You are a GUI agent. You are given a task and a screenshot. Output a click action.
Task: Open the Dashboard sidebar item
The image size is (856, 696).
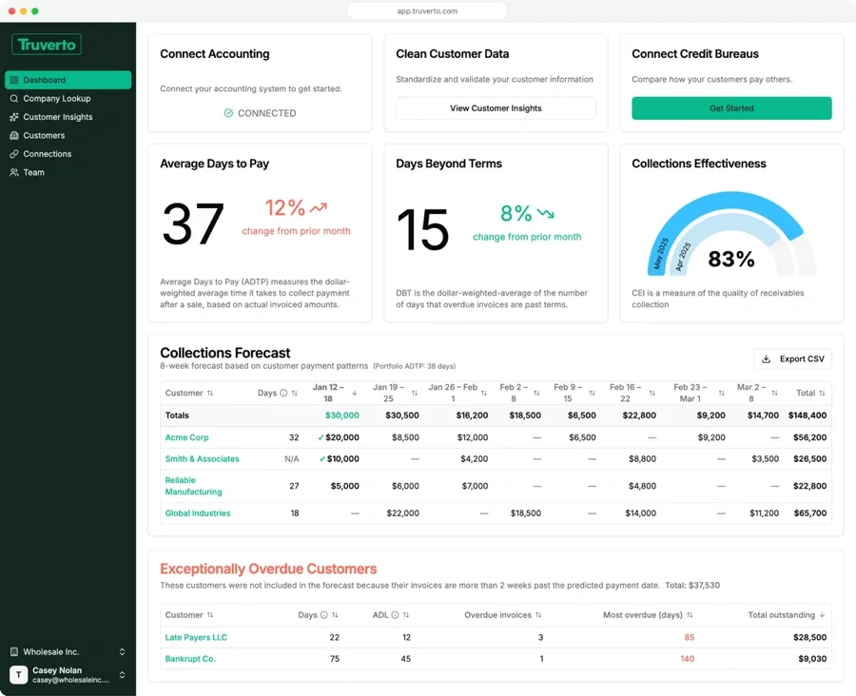68,80
